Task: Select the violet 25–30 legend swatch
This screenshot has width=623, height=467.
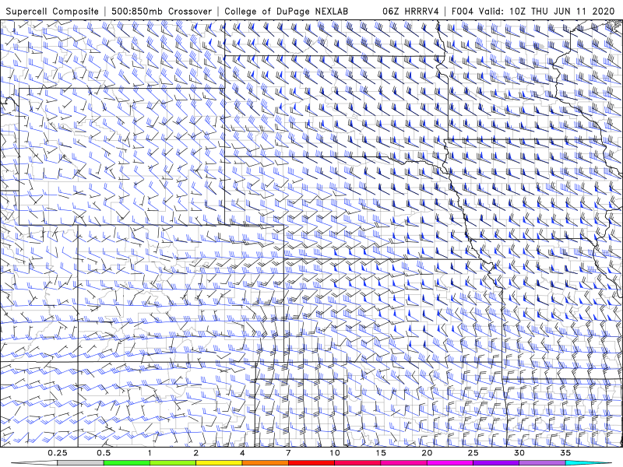Action: pos(496,463)
